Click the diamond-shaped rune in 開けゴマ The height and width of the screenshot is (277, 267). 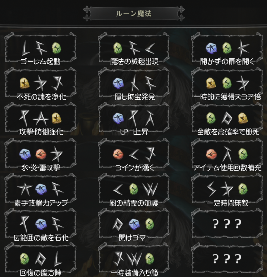point(117,224)
